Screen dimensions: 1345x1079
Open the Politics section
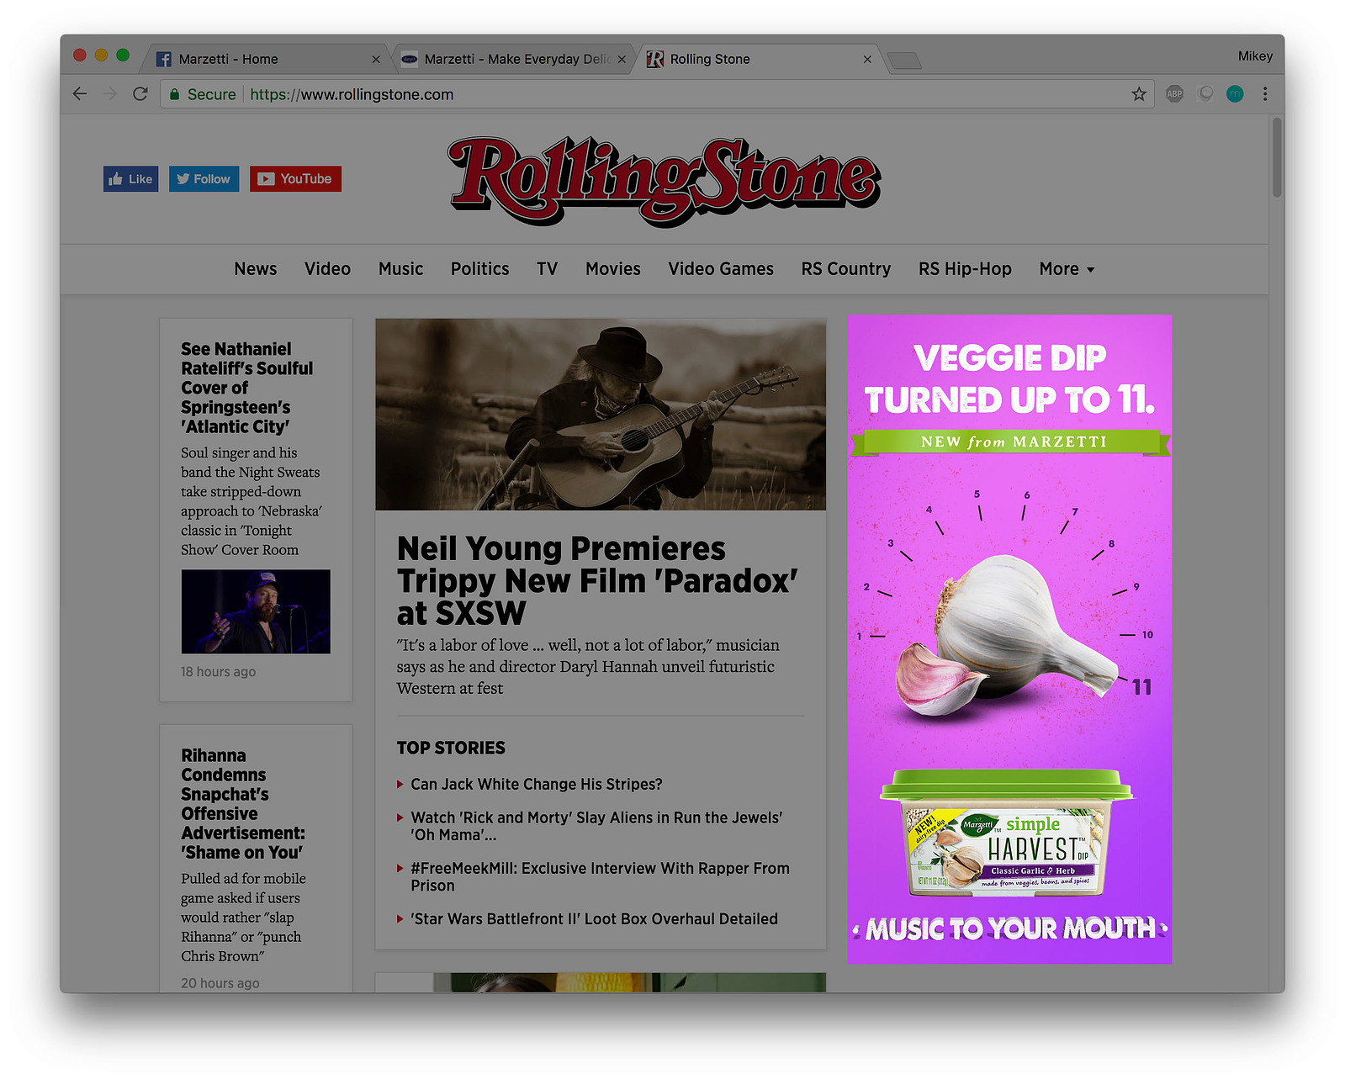pos(480,269)
